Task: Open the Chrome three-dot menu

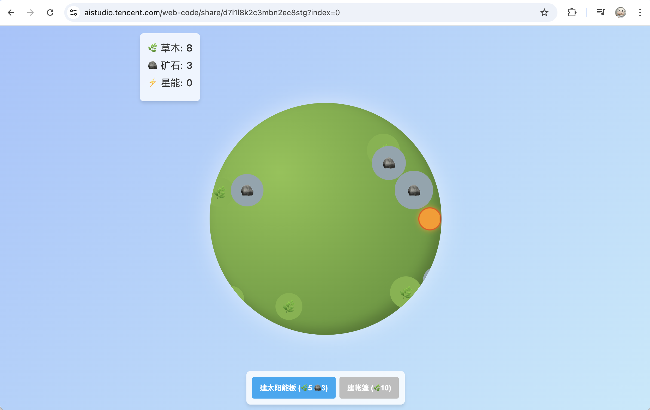Action: coord(640,13)
